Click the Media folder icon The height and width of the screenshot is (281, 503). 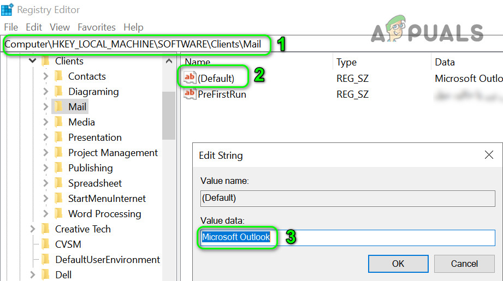tap(59, 122)
